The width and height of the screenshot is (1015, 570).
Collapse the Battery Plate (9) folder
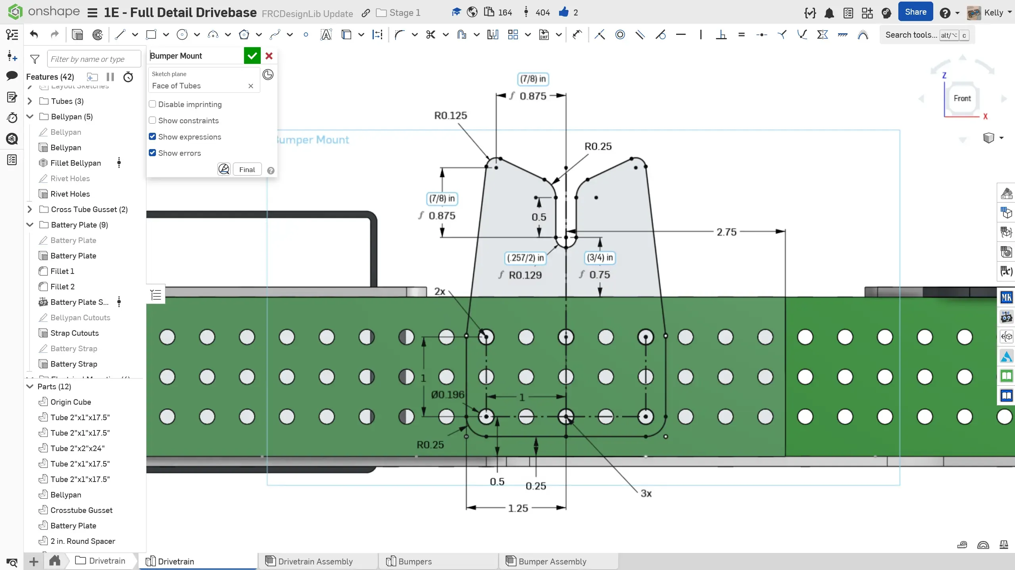[x=30, y=225]
